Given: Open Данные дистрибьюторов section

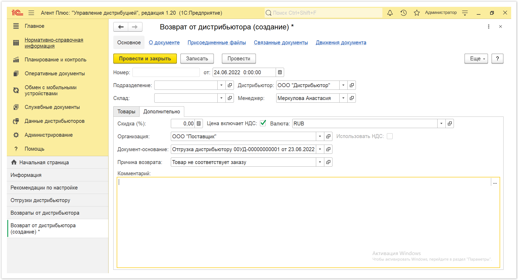Looking at the screenshot, I should 55,121.
